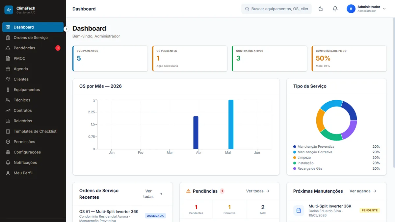395x222 pixels.
Task: Click the Permissões shield icon
Action: tap(8, 142)
